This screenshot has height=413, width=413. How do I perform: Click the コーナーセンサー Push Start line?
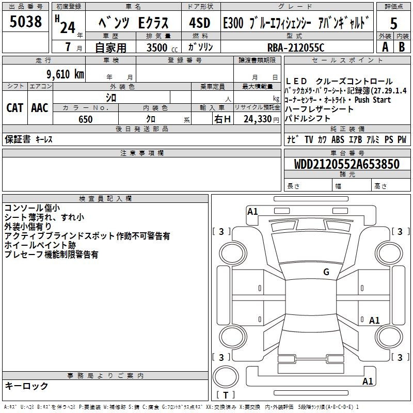point(338,100)
